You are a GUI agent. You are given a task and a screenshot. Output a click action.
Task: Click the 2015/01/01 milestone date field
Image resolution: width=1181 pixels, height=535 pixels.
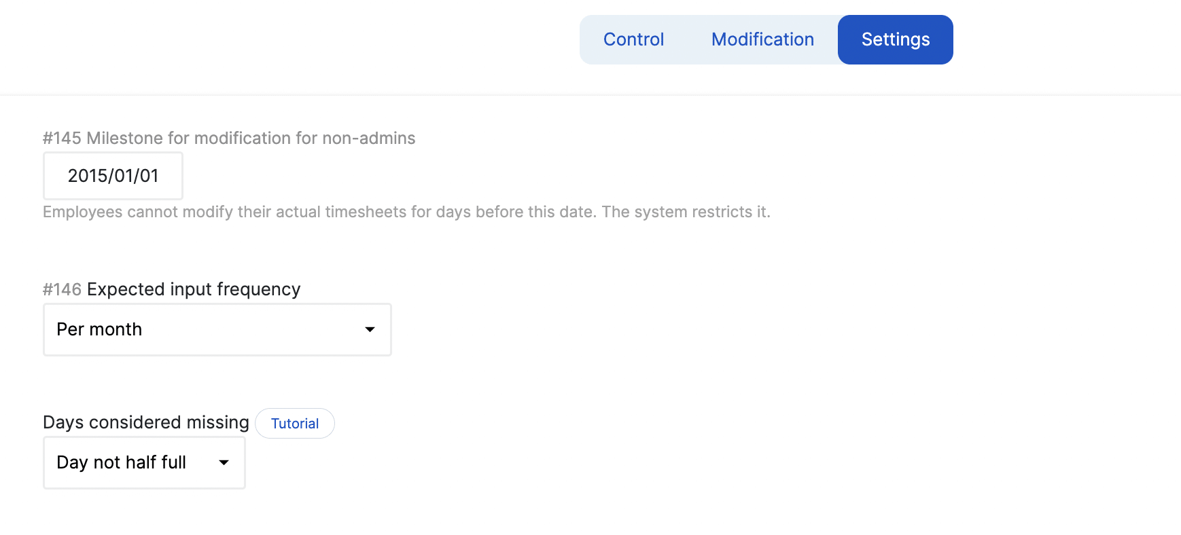pyautogui.click(x=113, y=176)
